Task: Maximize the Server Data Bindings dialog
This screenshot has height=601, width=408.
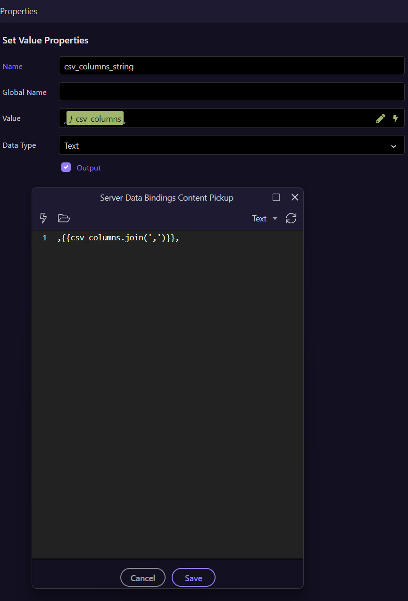Action: pos(276,197)
